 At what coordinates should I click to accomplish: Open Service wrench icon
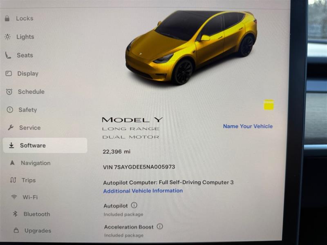click(x=11, y=127)
